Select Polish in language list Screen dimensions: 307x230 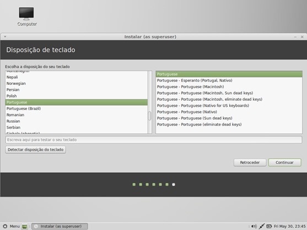(x=77, y=96)
